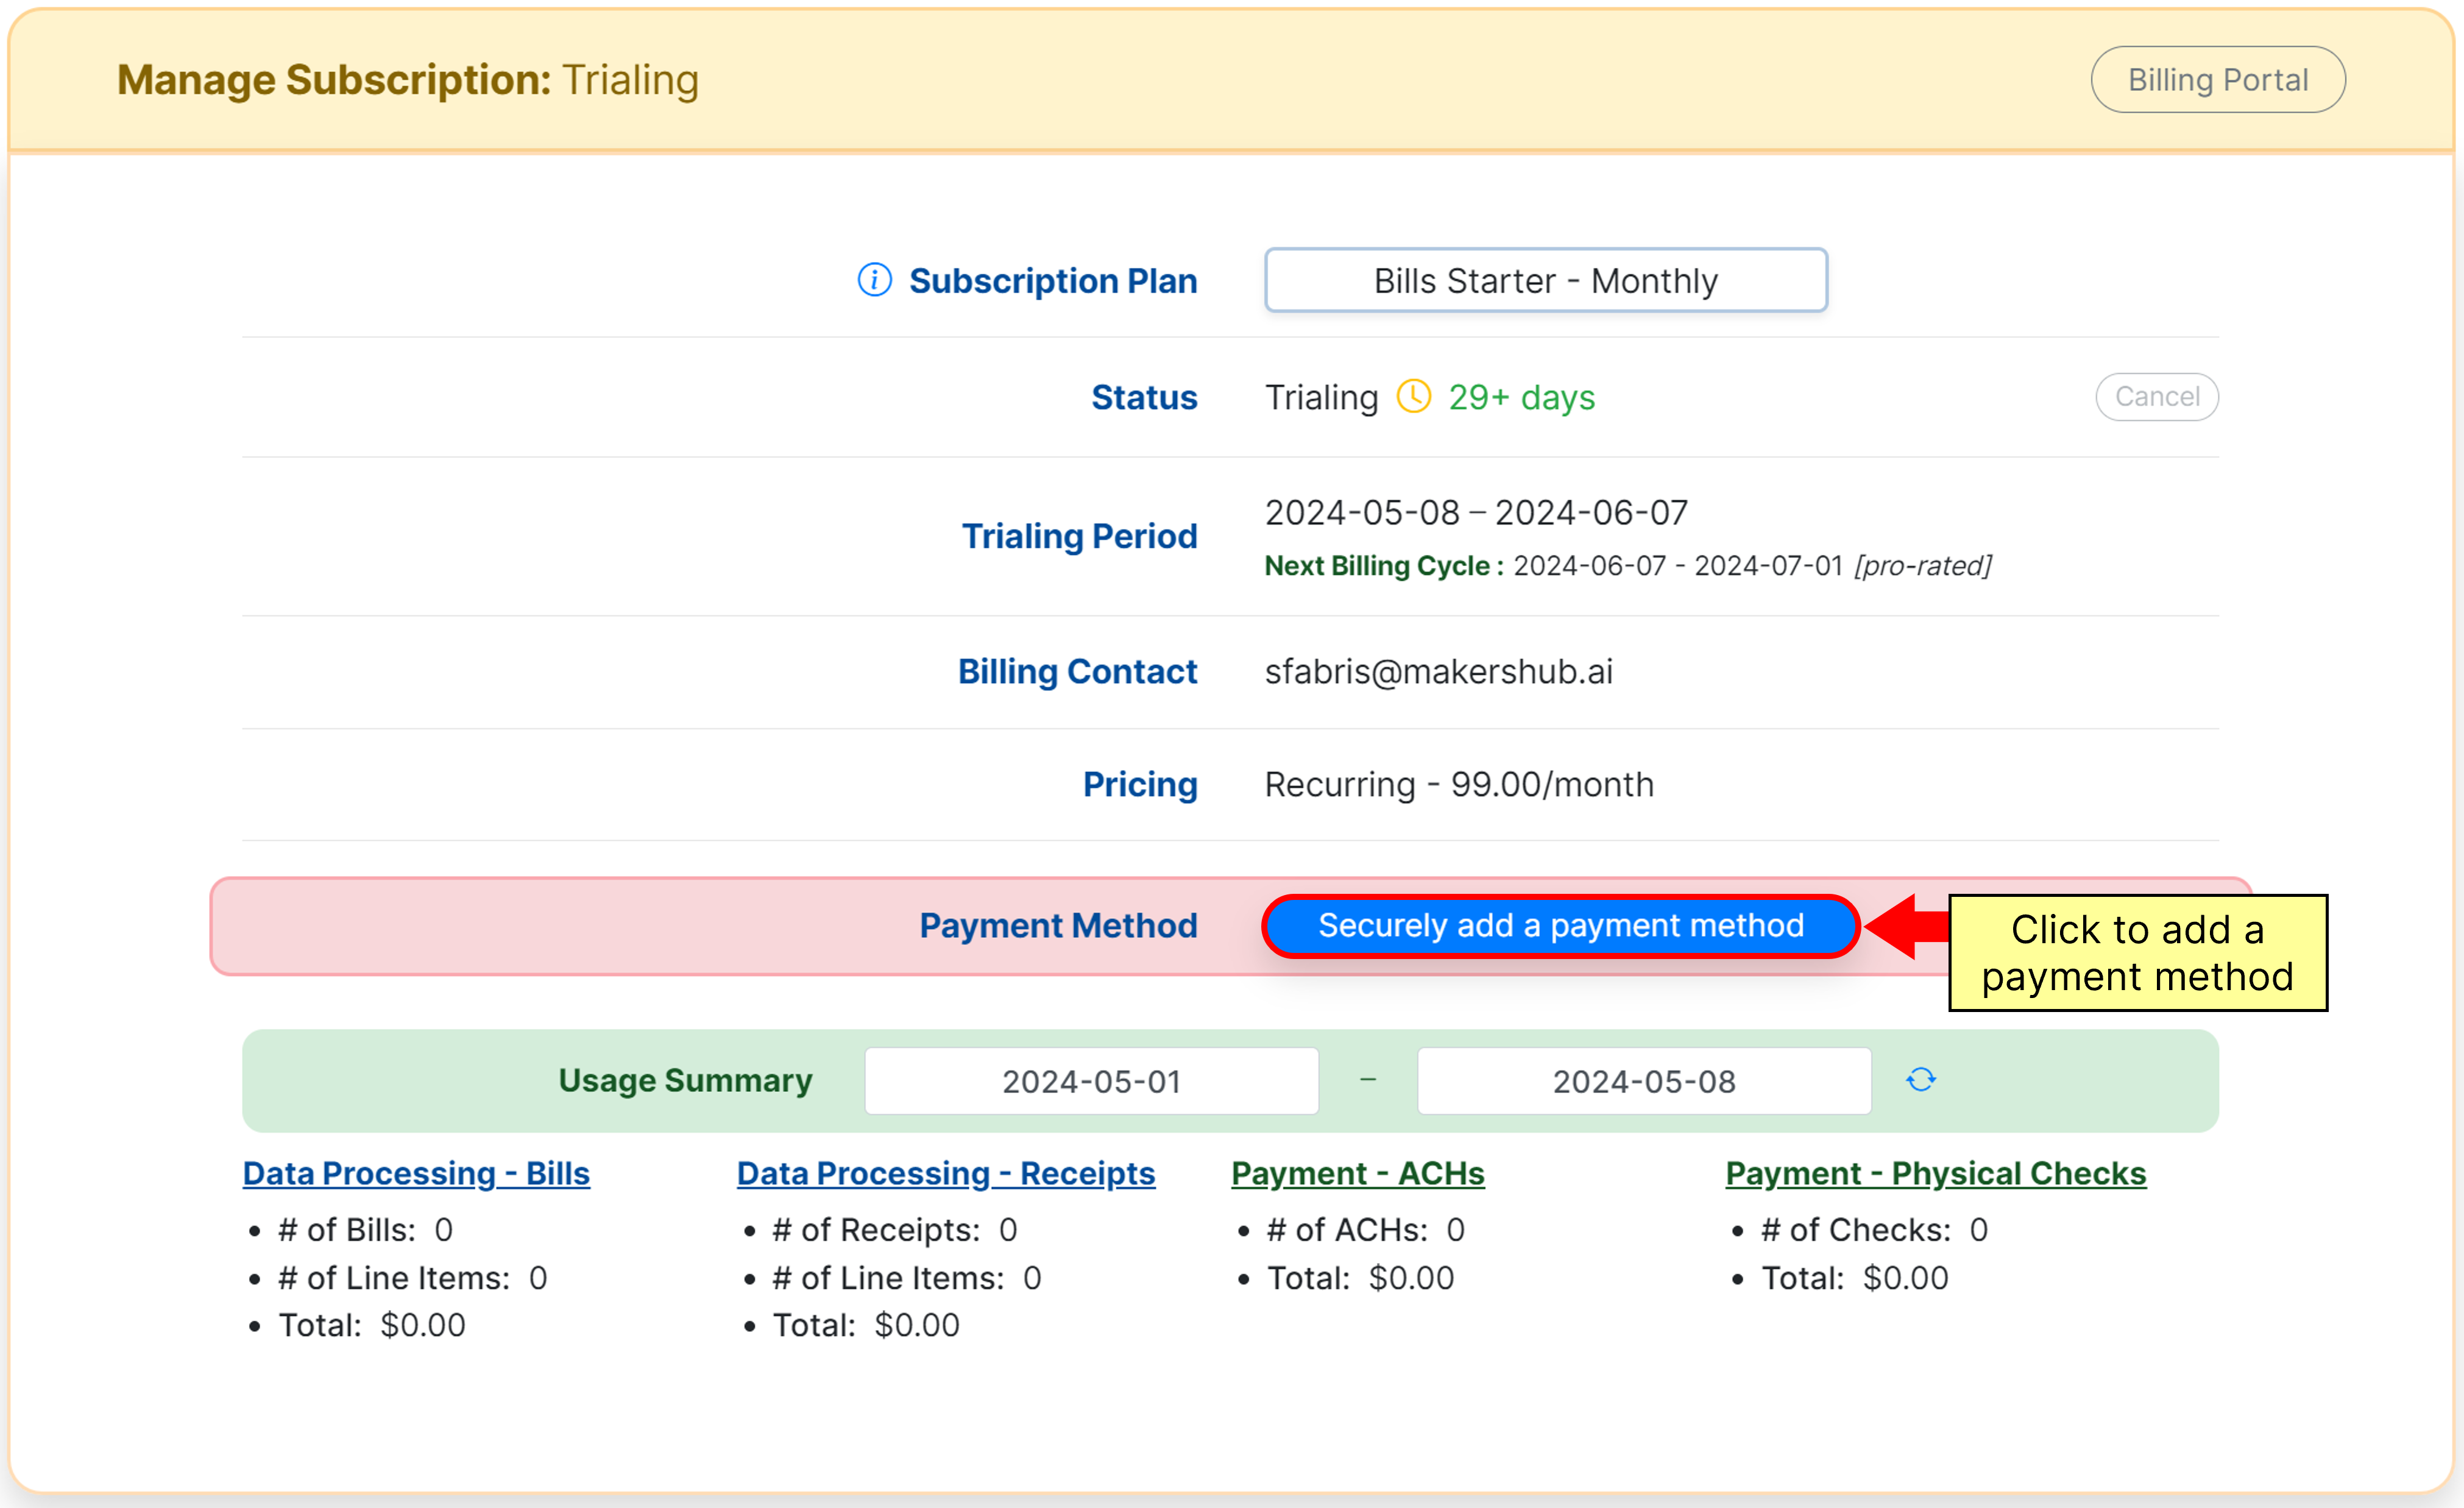This screenshot has height=1508, width=2464.
Task: Edit the usage start date 2024-05-01
Action: 1091,1081
